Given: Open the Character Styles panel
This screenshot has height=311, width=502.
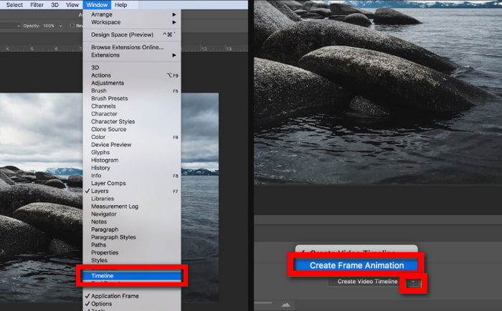Looking at the screenshot, I should pyautogui.click(x=132, y=122).
